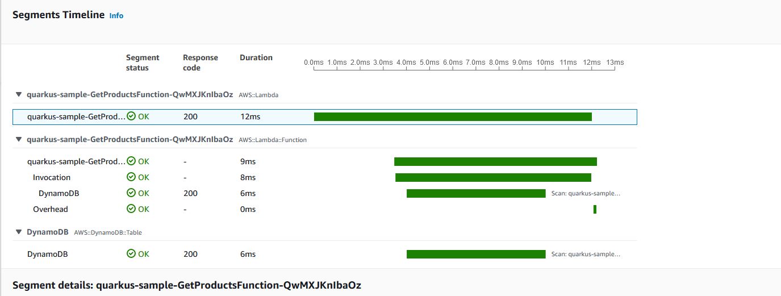Click the AWS::Lambda::Function type label
This screenshot has width=781, height=296.
tap(273, 140)
